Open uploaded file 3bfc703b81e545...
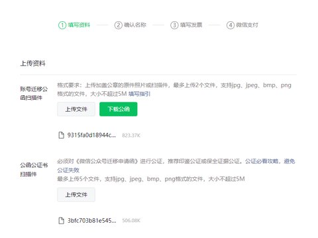The image size is (318, 238). click(91, 220)
